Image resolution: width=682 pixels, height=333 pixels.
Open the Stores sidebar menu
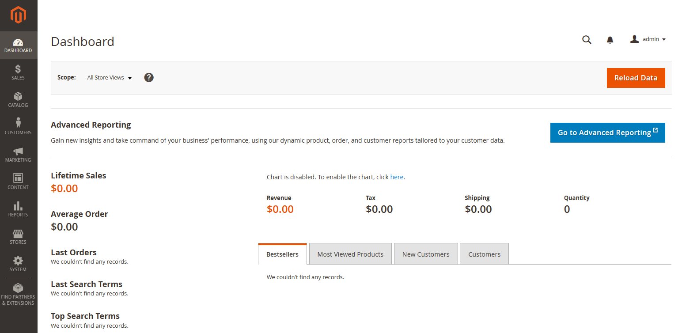click(x=18, y=236)
